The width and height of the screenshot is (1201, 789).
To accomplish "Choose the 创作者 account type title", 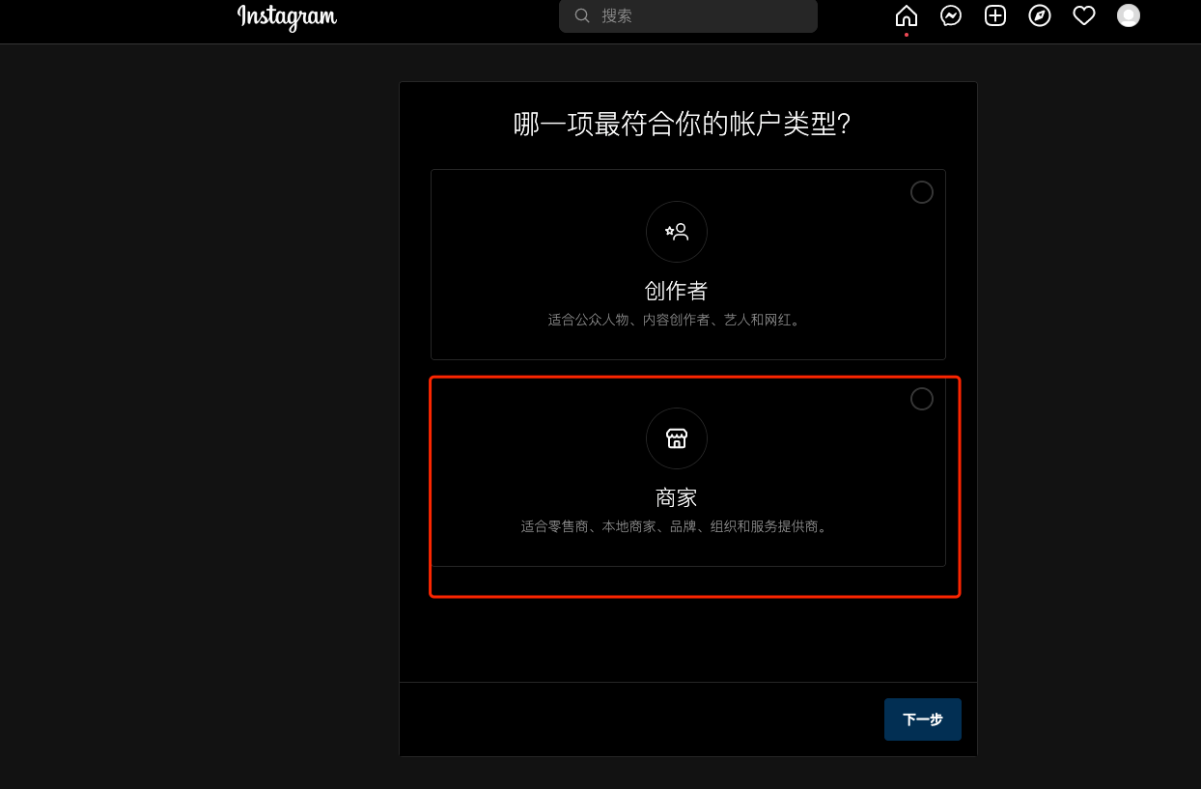I will [677, 292].
